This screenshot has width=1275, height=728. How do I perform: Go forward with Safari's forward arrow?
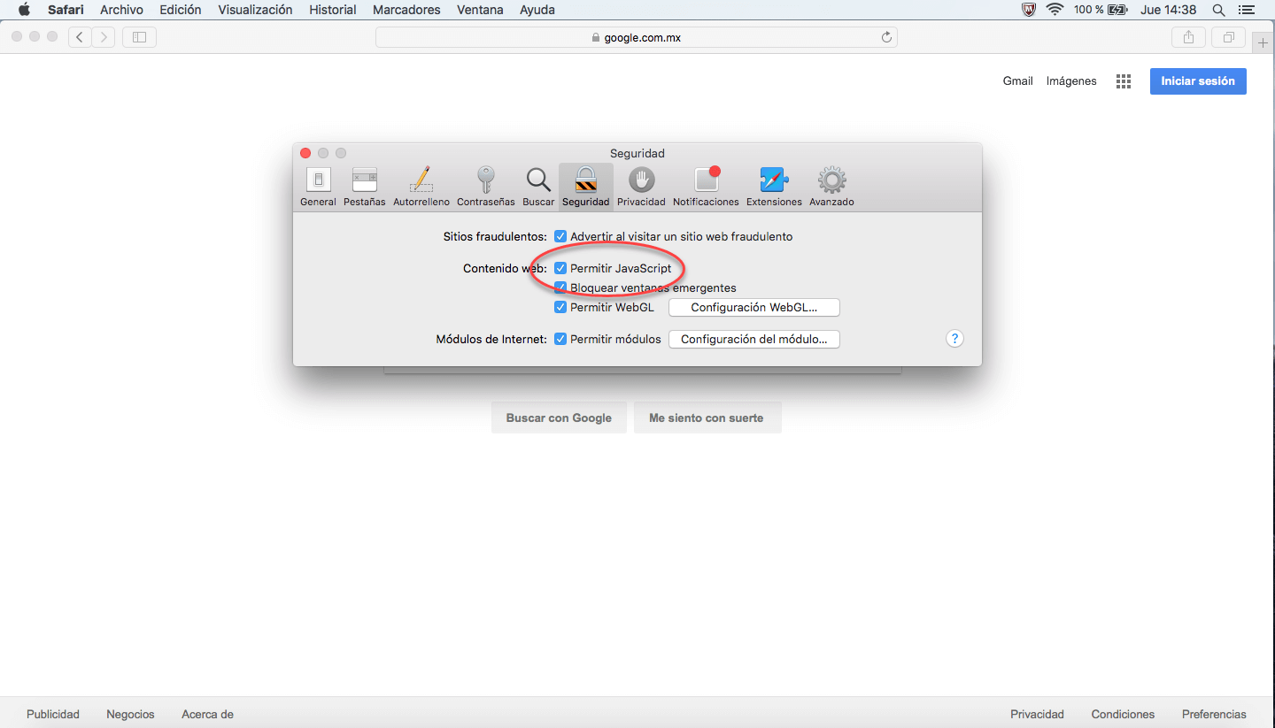104,37
